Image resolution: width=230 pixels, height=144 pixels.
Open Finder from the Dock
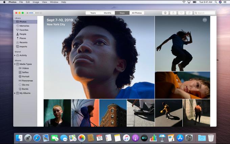click(19, 138)
